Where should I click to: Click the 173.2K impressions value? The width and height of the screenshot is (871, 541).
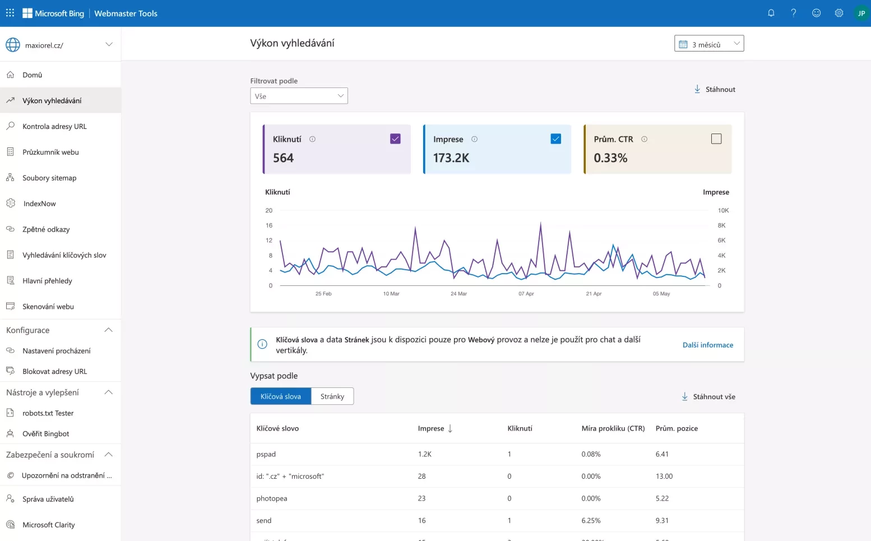(451, 158)
